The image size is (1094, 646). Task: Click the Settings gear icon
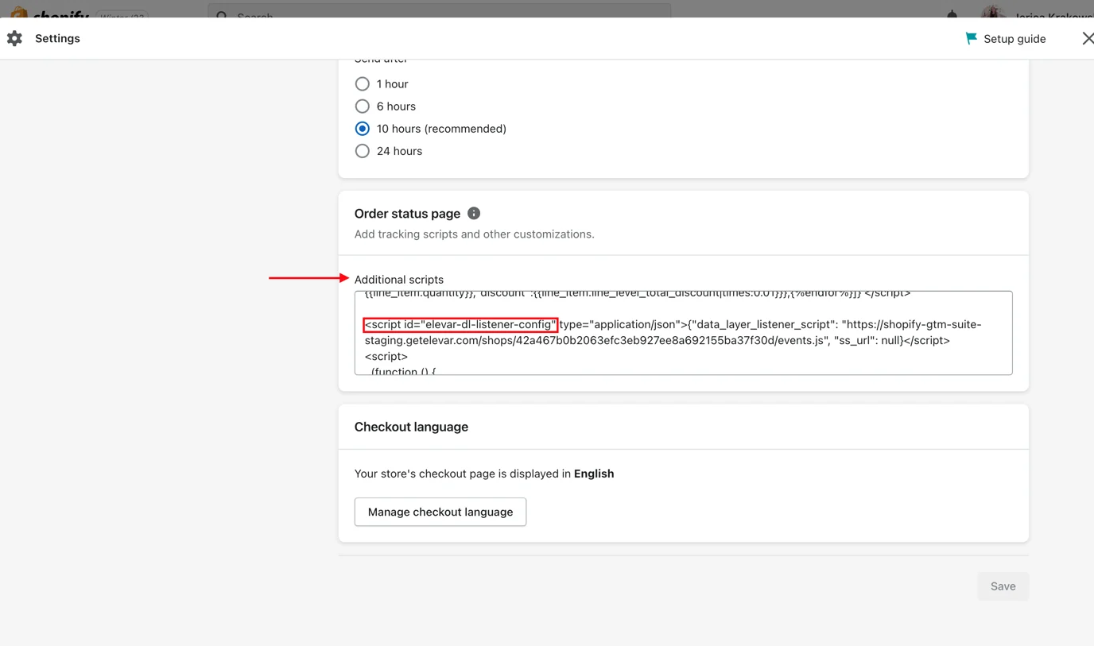(x=14, y=38)
